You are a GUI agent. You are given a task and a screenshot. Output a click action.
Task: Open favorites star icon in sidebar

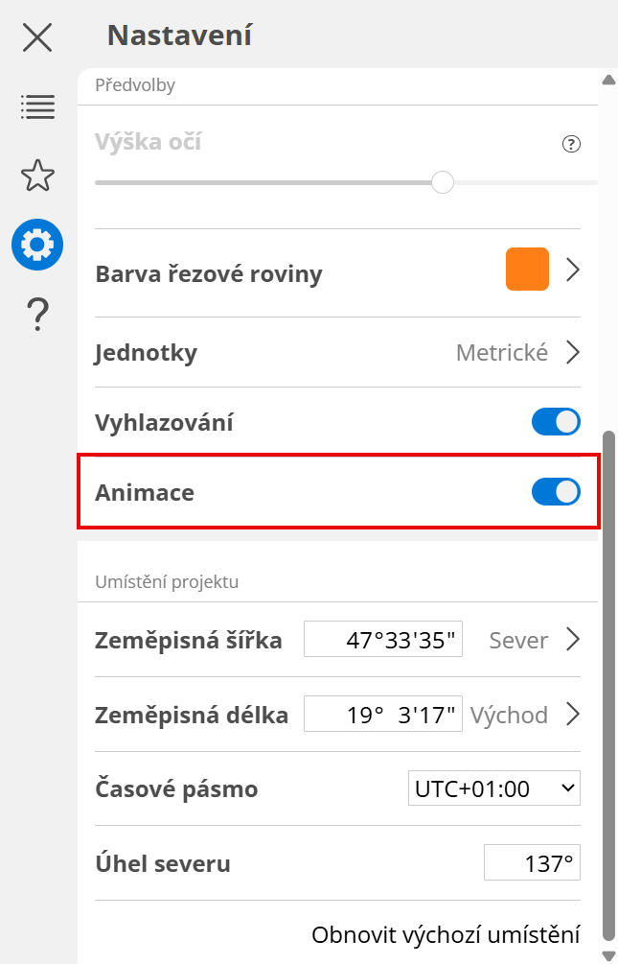pos(37,176)
